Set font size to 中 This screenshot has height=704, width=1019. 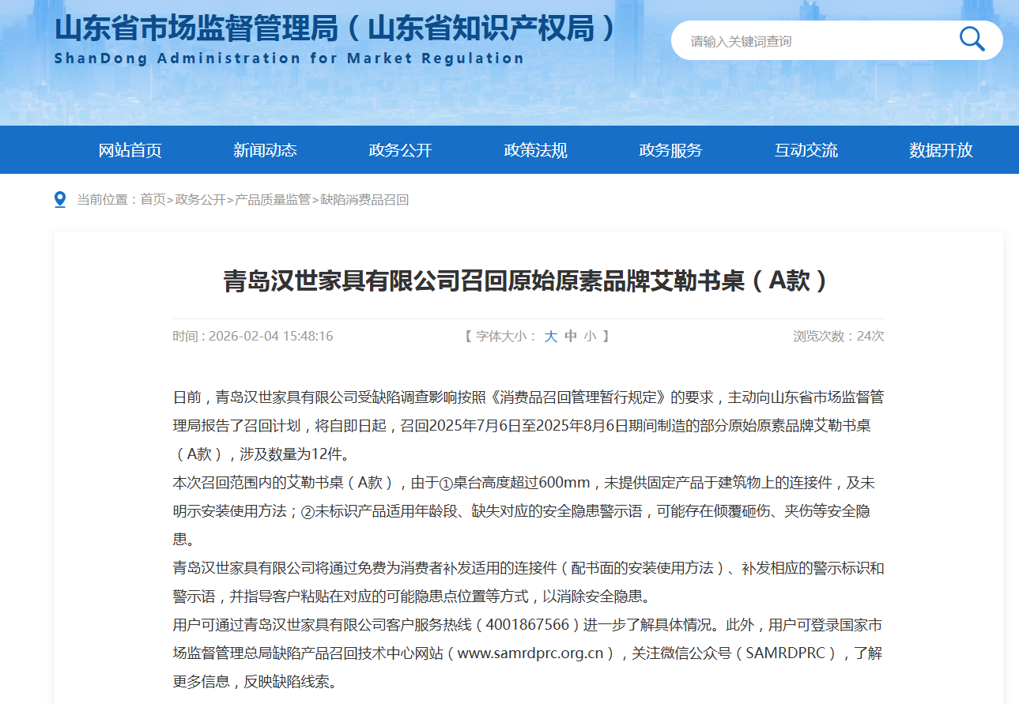point(571,337)
